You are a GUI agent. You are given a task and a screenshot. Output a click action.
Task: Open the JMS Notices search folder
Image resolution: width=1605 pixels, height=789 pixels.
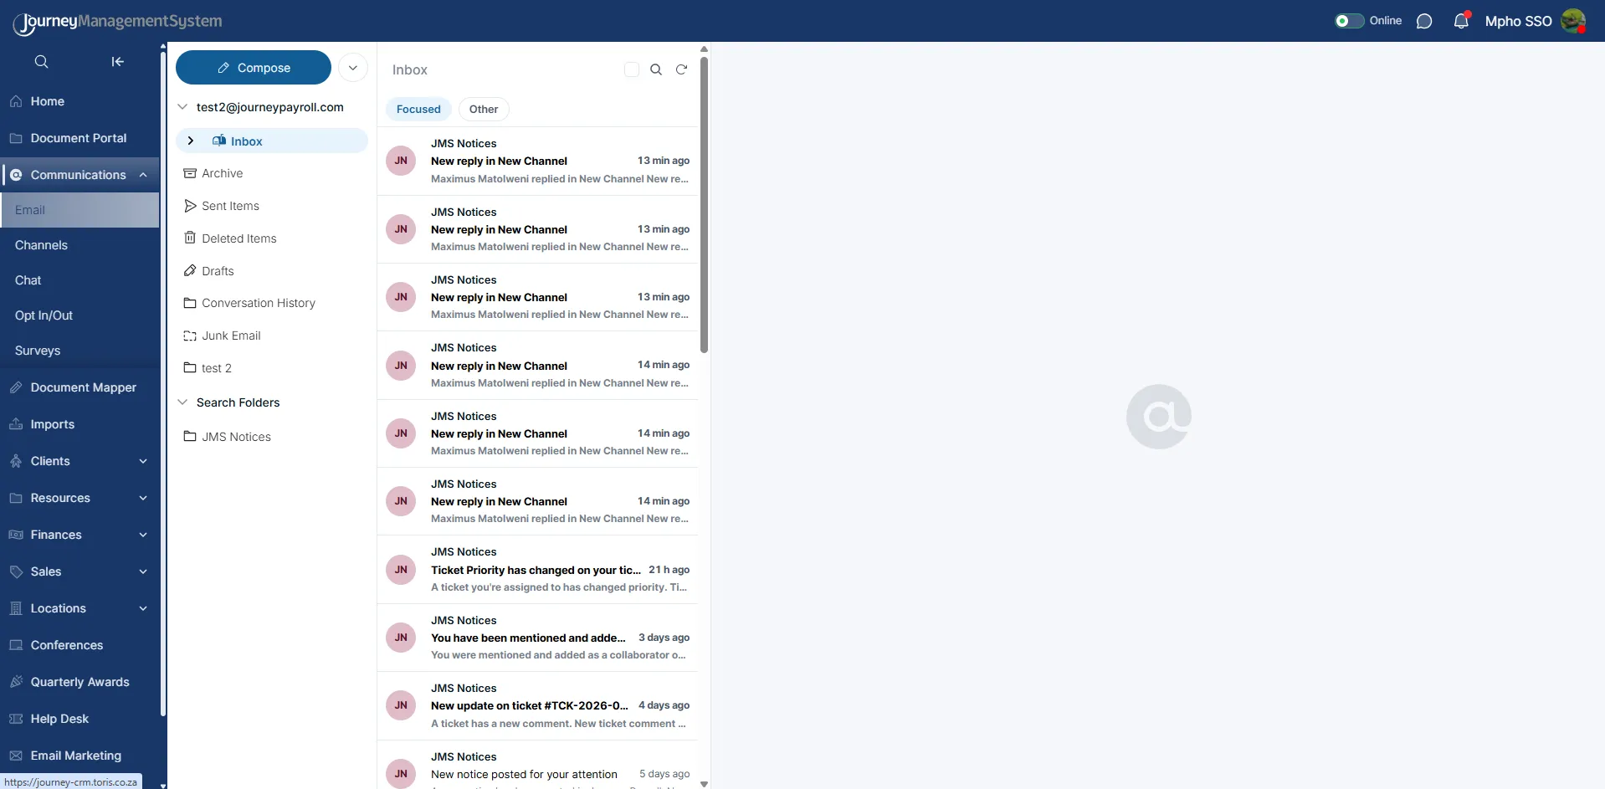click(228, 437)
